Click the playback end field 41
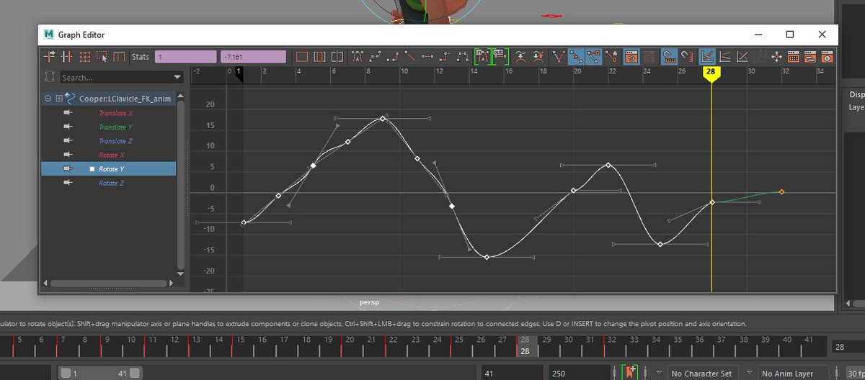Screen dimensions: 865x380 (x=512, y=373)
